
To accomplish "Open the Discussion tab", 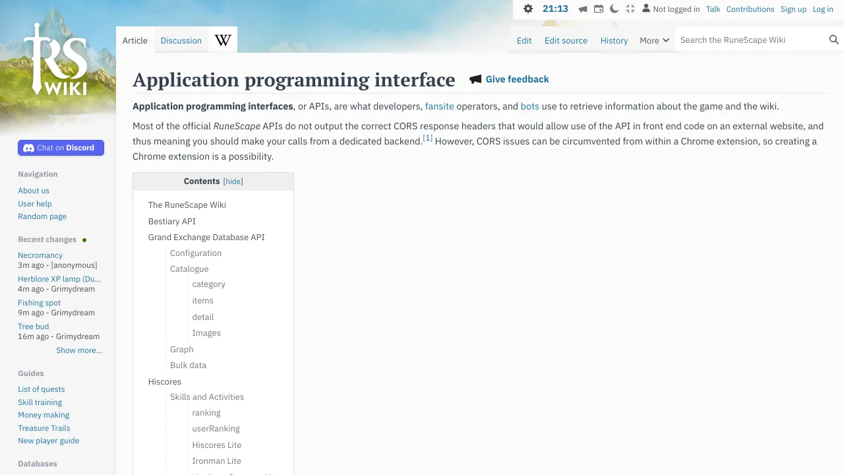I will (181, 40).
